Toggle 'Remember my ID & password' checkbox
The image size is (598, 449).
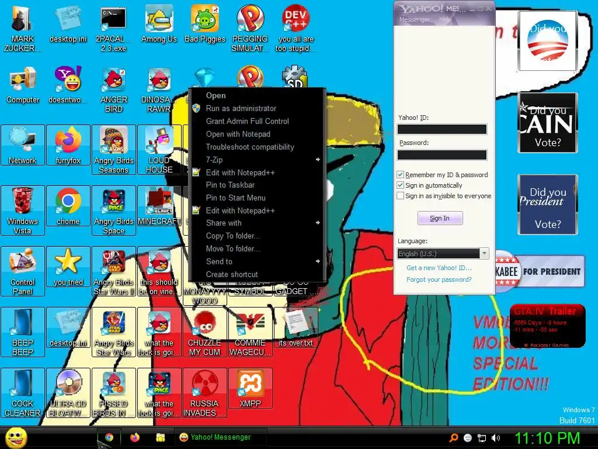[400, 174]
